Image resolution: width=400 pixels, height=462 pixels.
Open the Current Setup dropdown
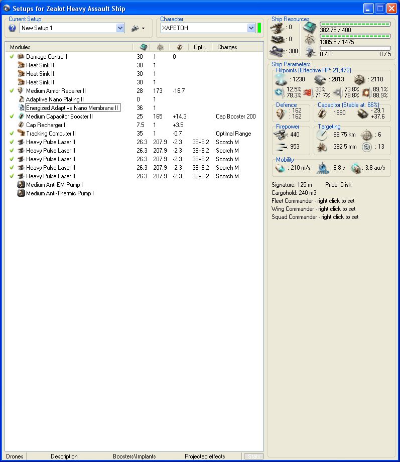[120, 28]
